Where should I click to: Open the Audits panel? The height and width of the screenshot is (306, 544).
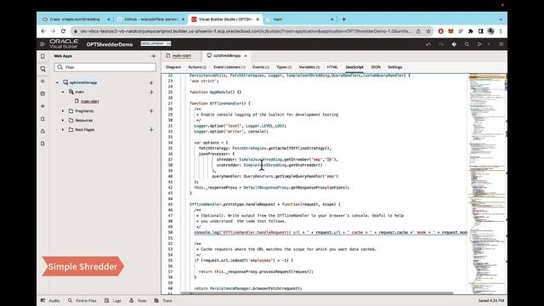pos(50,300)
